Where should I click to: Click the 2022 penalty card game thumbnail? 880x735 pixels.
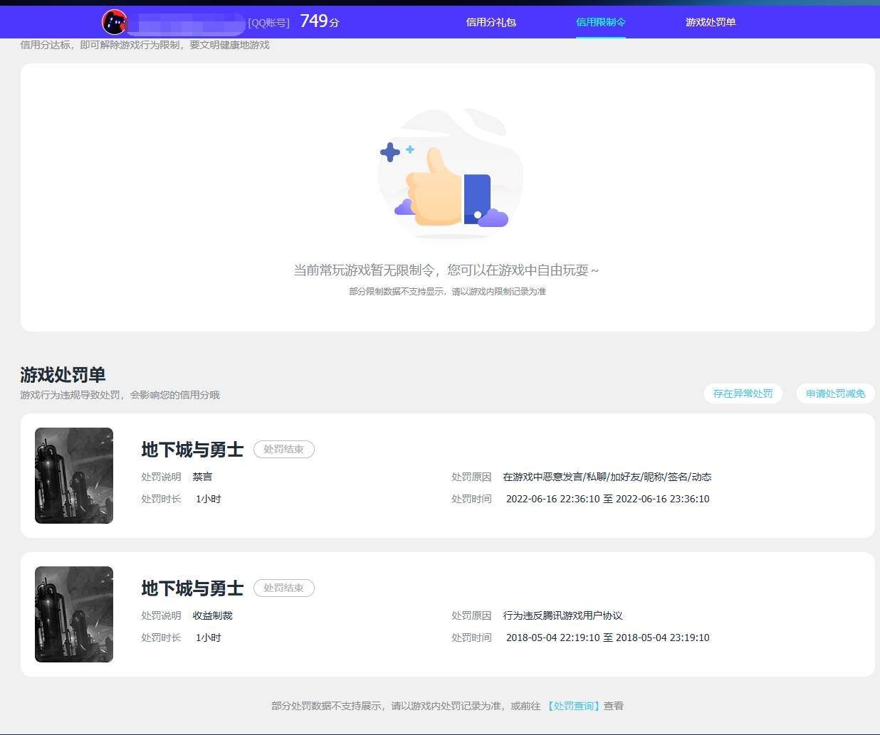pyautogui.click(x=74, y=475)
